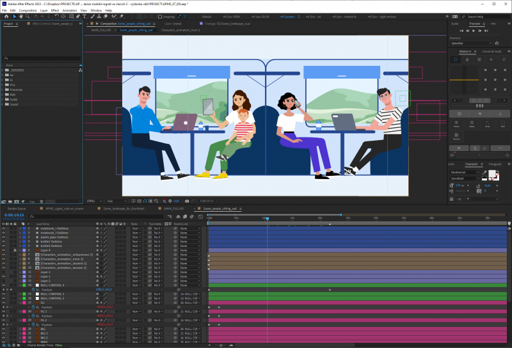
Task: Switch to the Render Queue tab
Action: (16, 208)
